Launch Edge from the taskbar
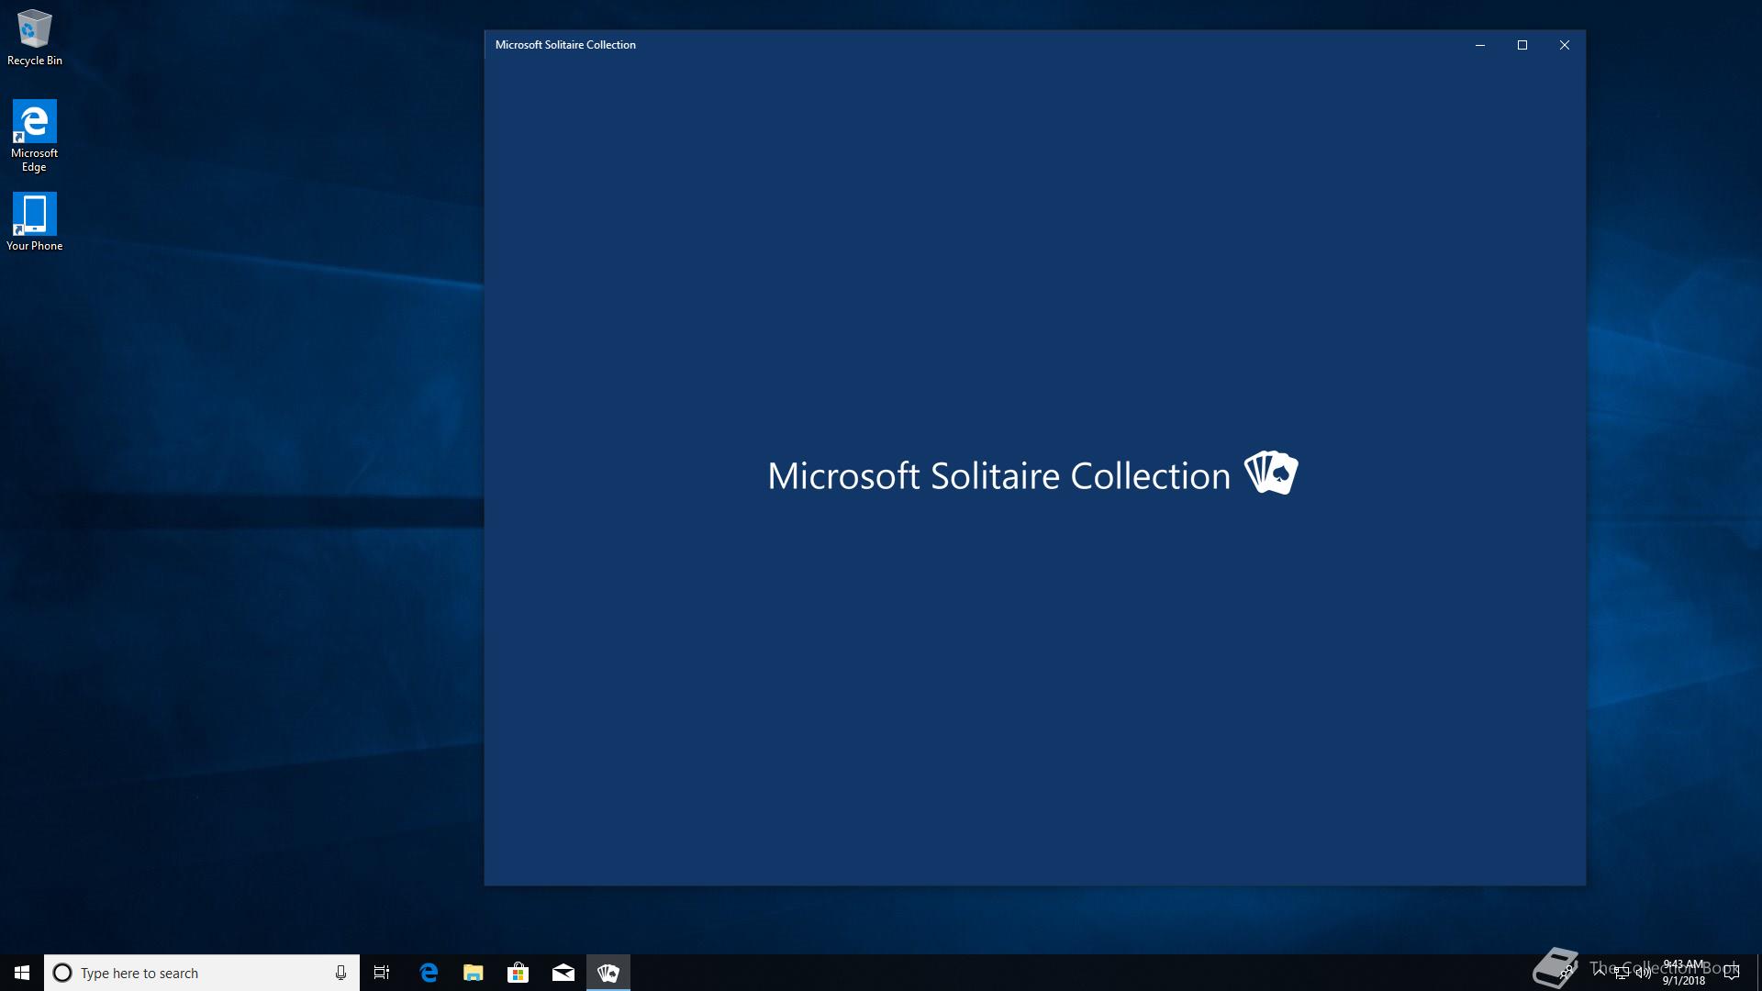This screenshot has height=991, width=1762. (x=428, y=973)
